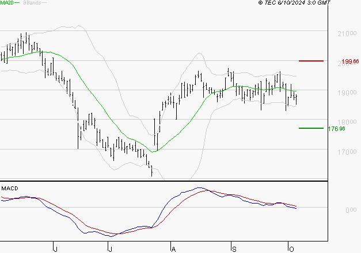Click the TEC copyright date text
Screen dimensions: 361x253
pos(294,3)
